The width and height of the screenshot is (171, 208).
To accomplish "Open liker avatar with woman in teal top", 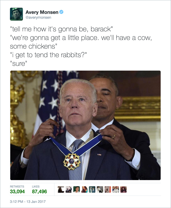I will pyautogui.click(x=84, y=189).
